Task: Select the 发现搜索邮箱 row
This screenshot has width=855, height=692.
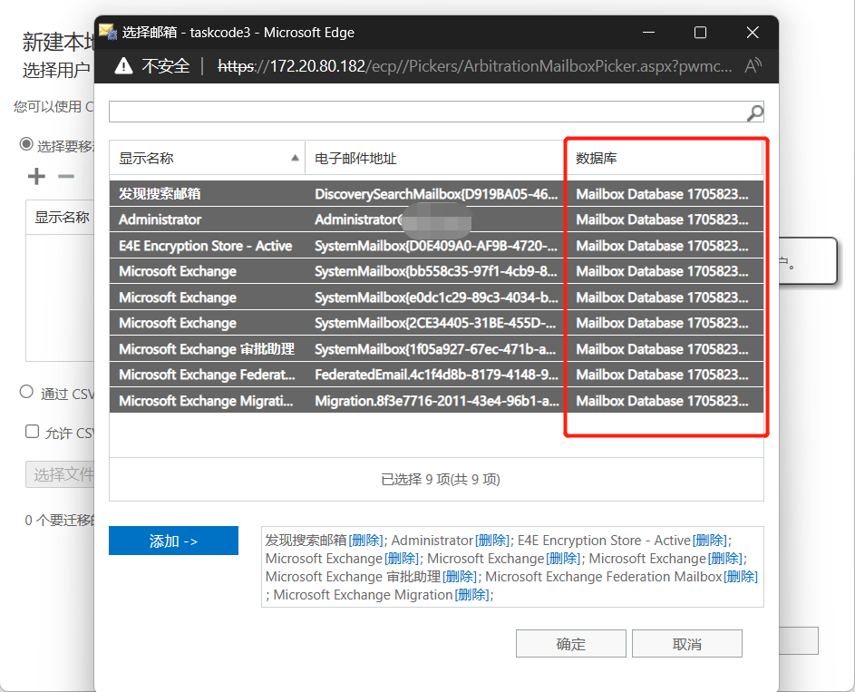Action: [x=436, y=193]
